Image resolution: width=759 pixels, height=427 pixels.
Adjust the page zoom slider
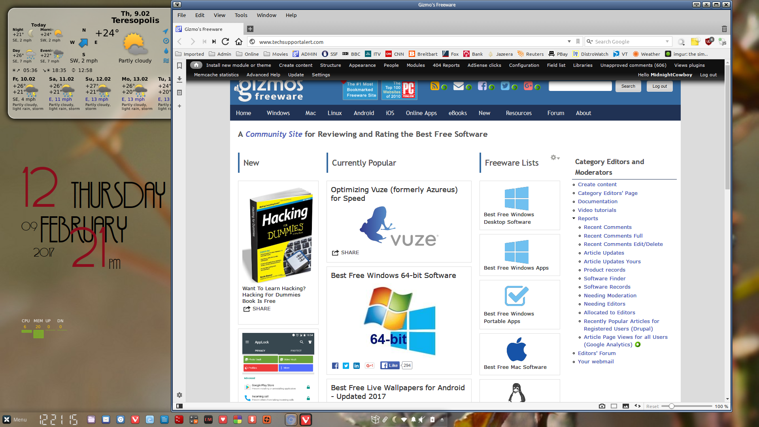(671, 406)
